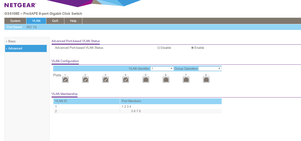Add port 5 to the VLAN
Image resolution: width=301 pixels, height=141 pixels.
[146, 80]
